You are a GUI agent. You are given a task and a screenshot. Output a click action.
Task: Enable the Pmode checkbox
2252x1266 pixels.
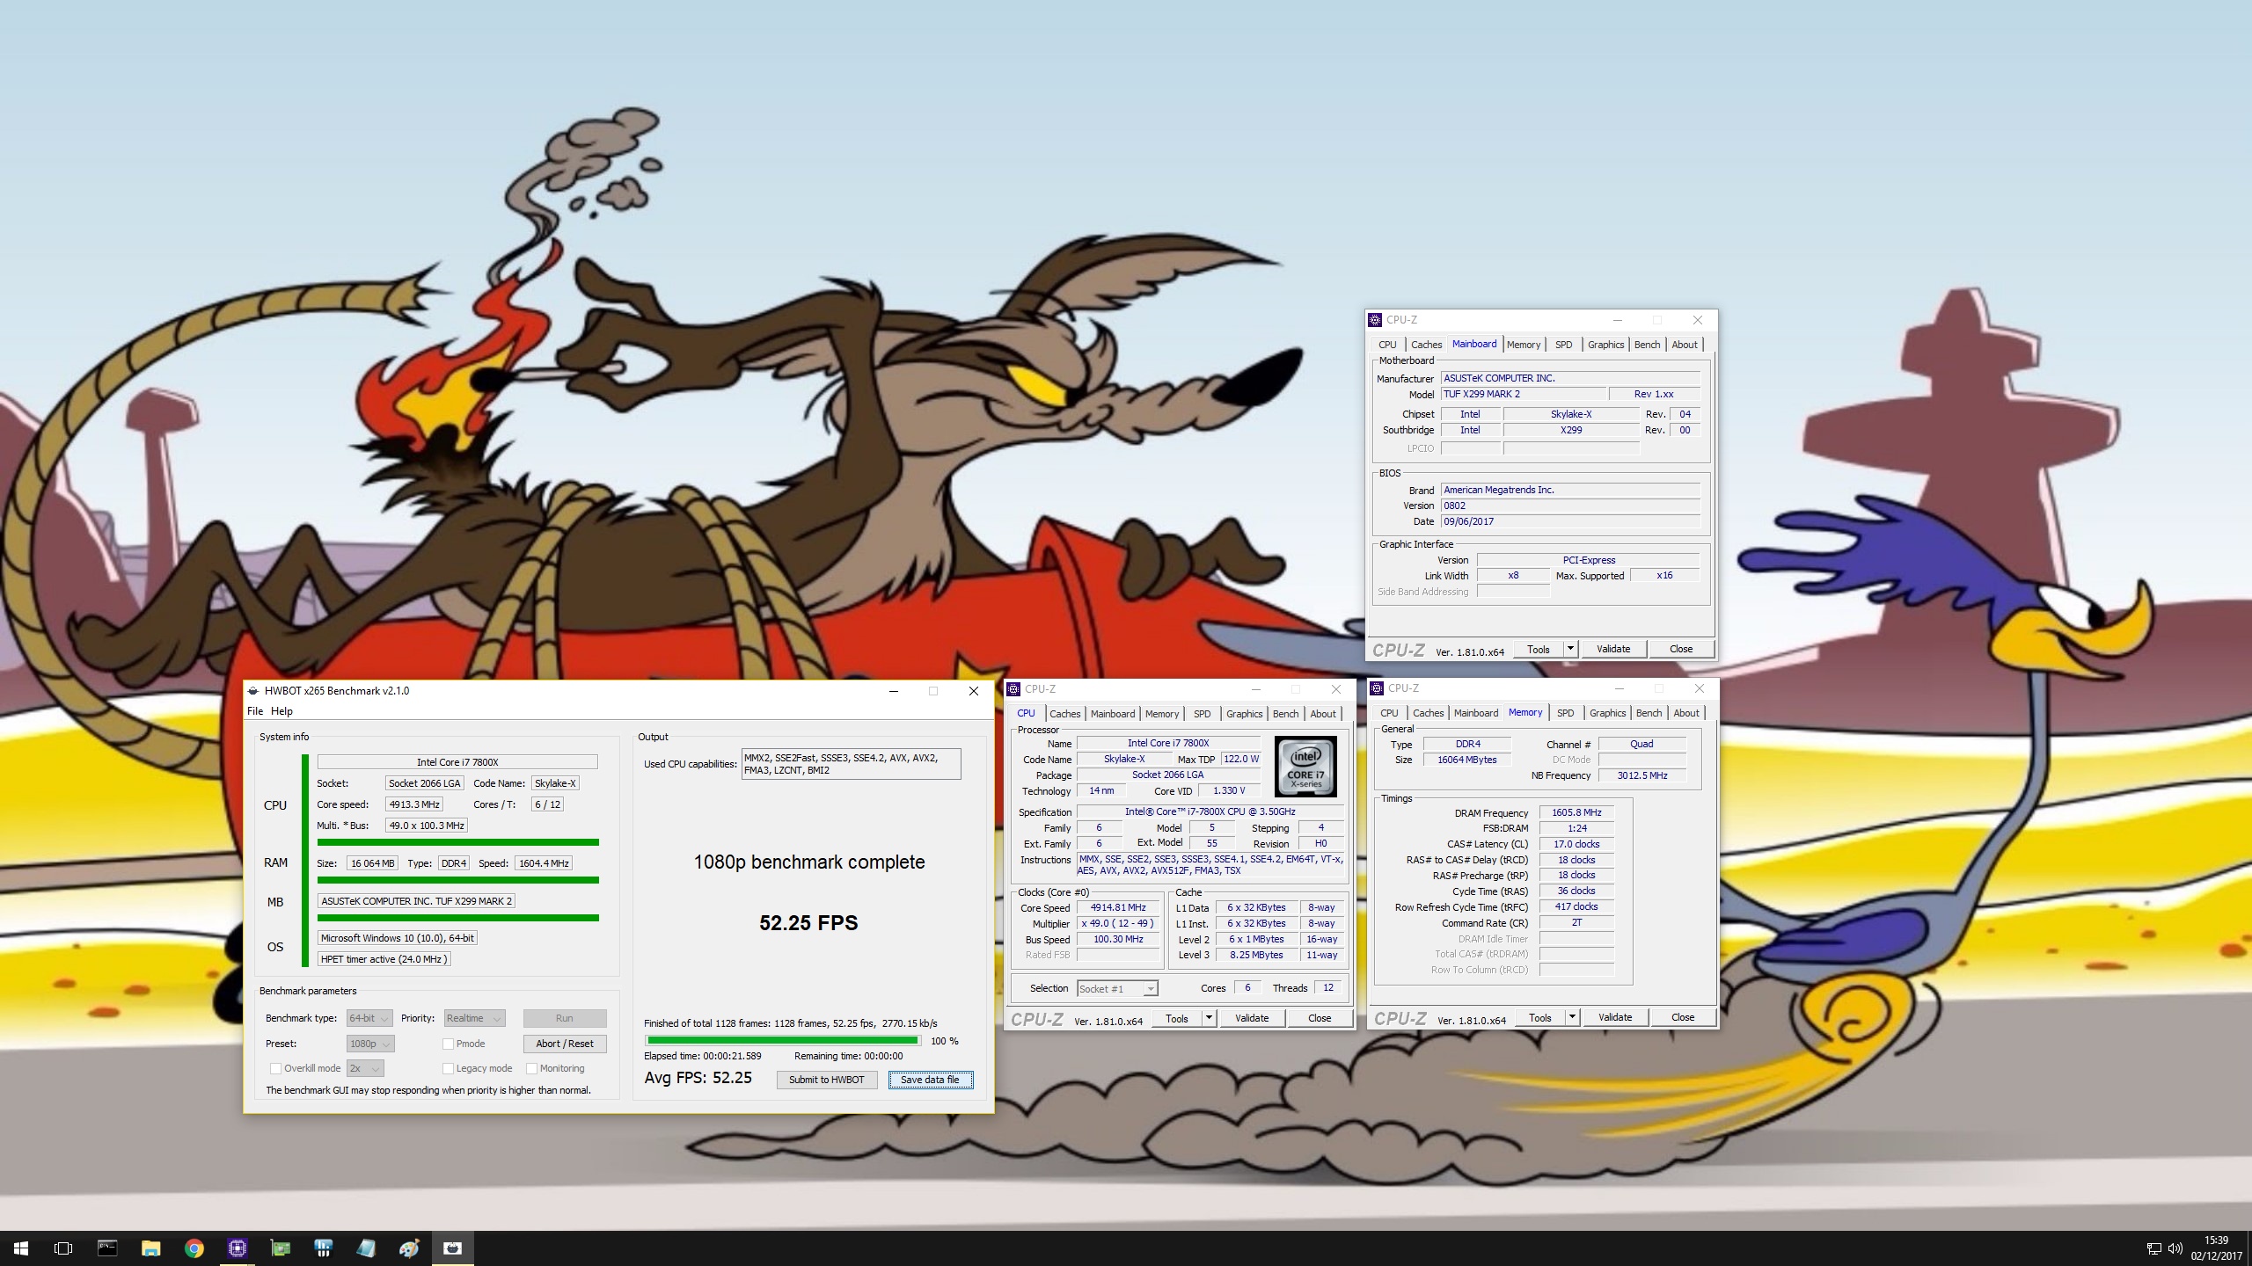448,1044
